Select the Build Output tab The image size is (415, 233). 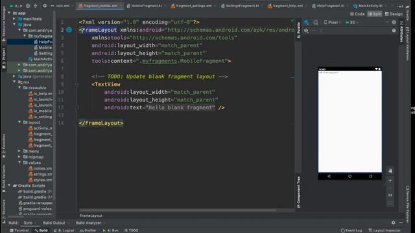(x=54, y=223)
